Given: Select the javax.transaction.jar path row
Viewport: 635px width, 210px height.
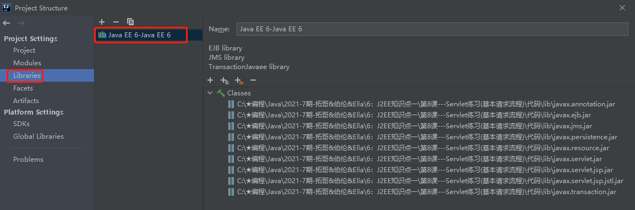Looking at the screenshot, I should click(427, 191).
